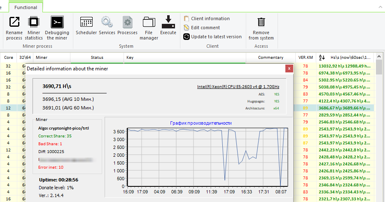Switch to the Functional tab
The width and height of the screenshot is (385, 202).
[x=26, y=7]
